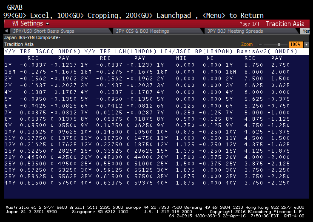The height and width of the screenshot is (222, 313).
Task: Click the zoom slider handle
Action: click(279, 45)
